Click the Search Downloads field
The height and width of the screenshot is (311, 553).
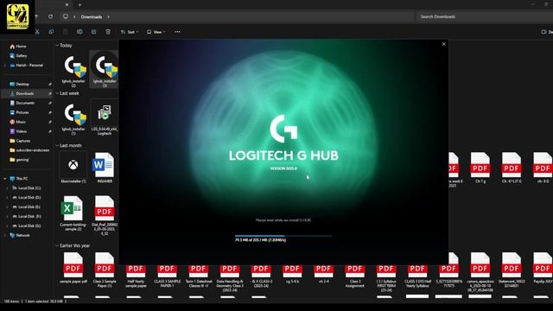485,16
